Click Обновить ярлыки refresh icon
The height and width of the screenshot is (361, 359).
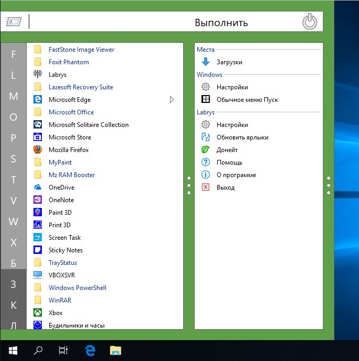pos(206,137)
